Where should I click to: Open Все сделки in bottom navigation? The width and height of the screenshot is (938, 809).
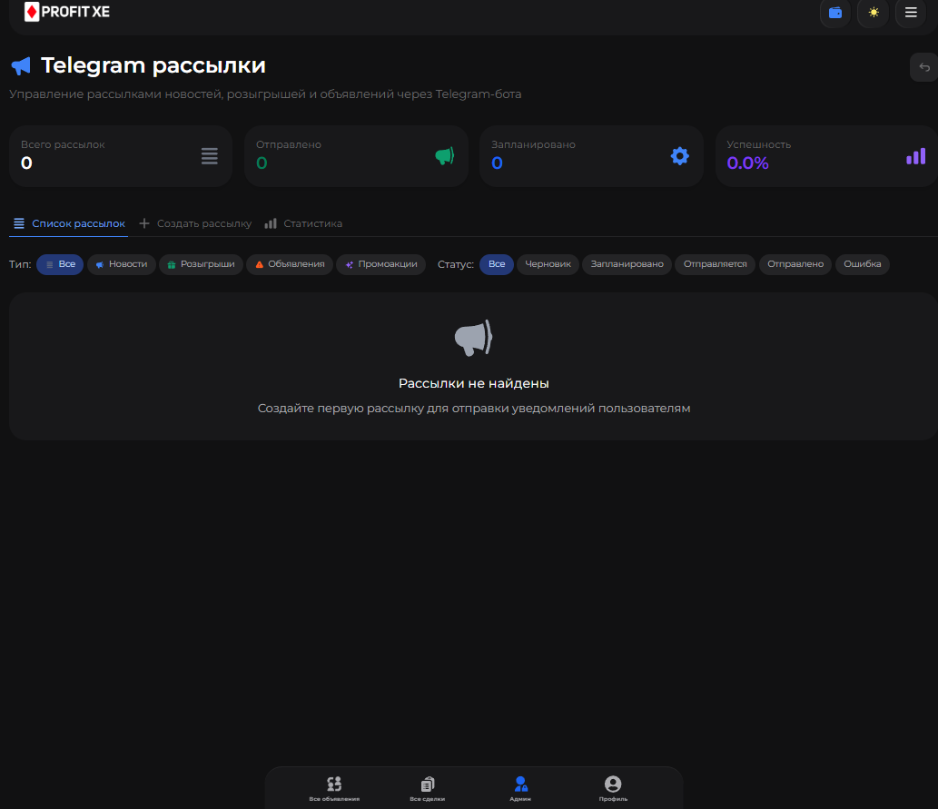[x=428, y=788]
